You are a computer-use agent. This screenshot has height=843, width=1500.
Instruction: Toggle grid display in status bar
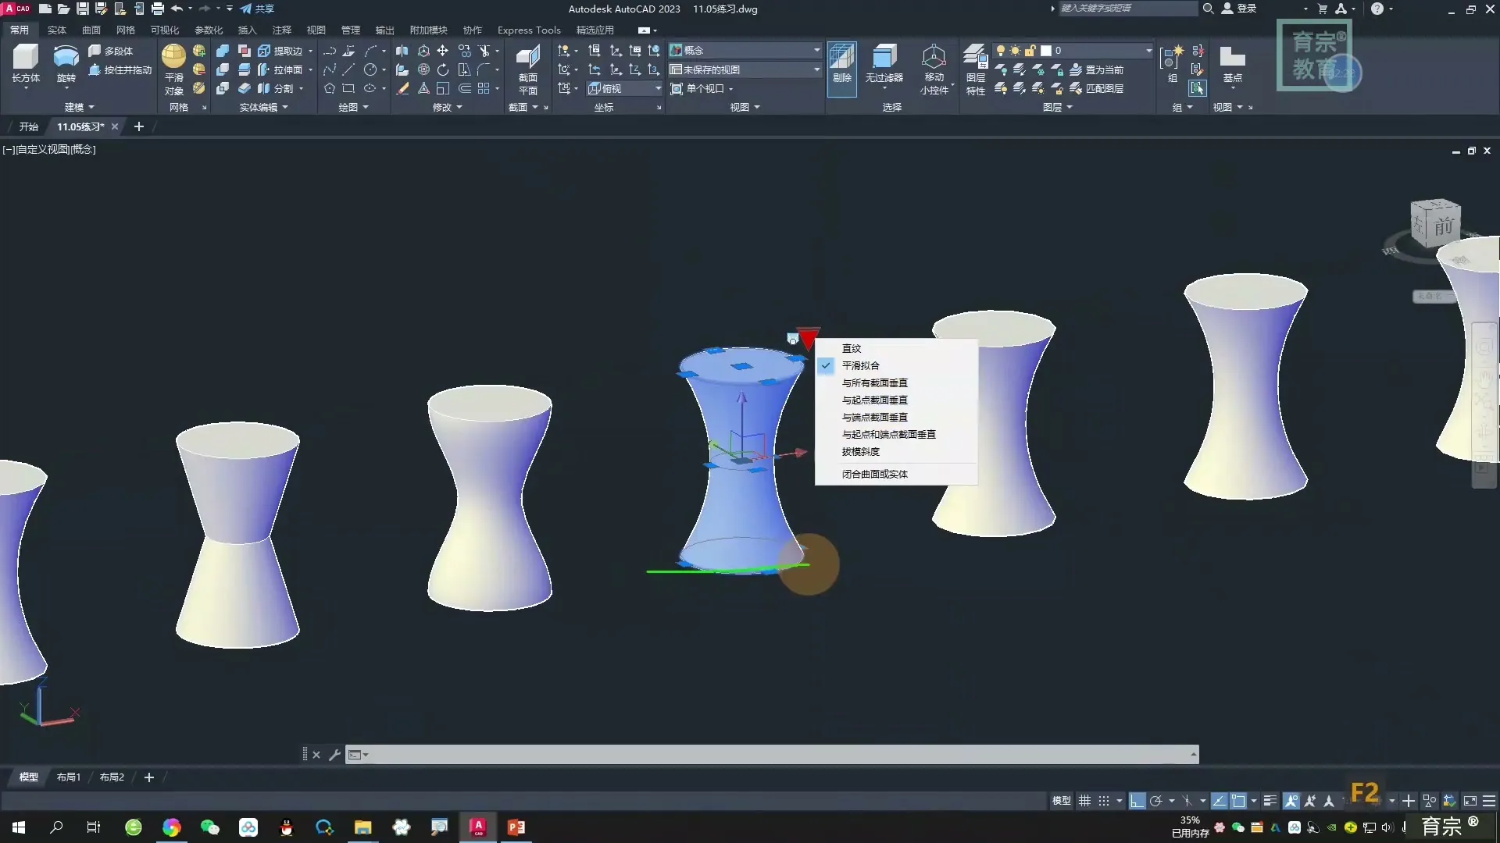pos(1085,801)
